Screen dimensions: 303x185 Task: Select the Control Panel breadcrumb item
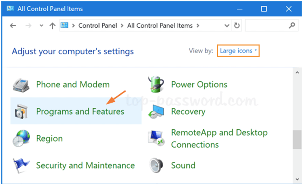(98, 26)
